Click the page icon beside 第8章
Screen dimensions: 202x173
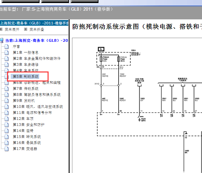pos(7,95)
